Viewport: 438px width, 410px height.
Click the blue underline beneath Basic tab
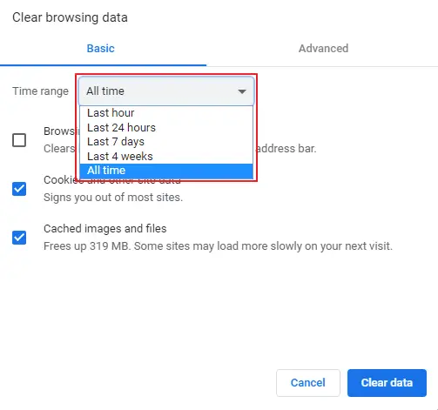(x=103, y=65)
